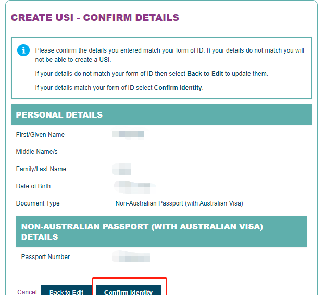Click the Family/Last Name label

(x=41, y=169)
